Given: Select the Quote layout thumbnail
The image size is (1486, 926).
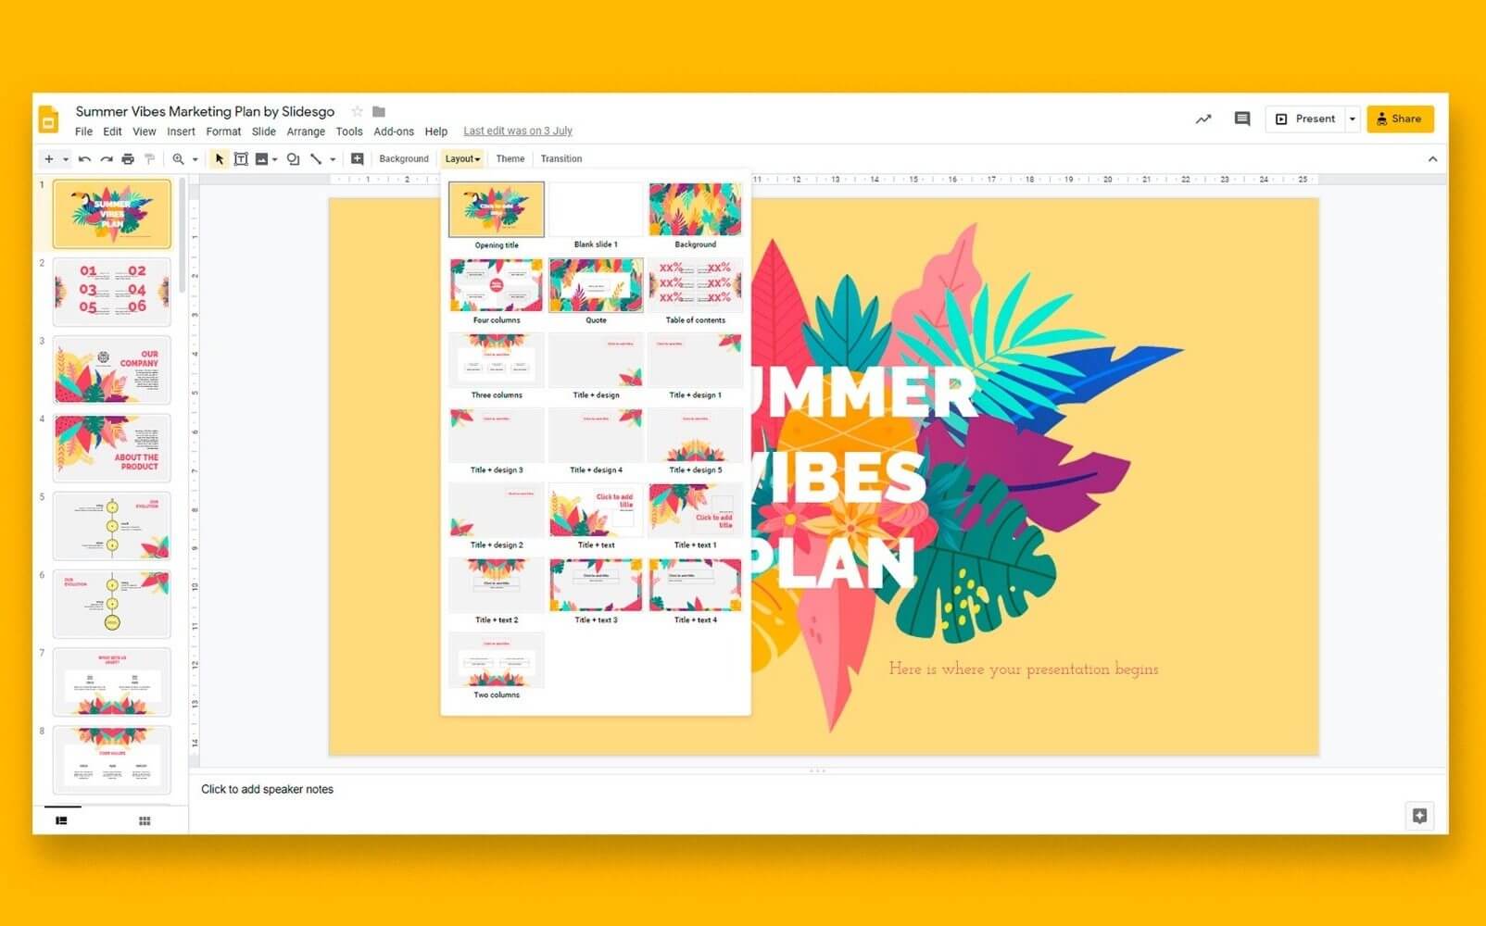Looking at the screenshot, I should [x=596, y=285].
